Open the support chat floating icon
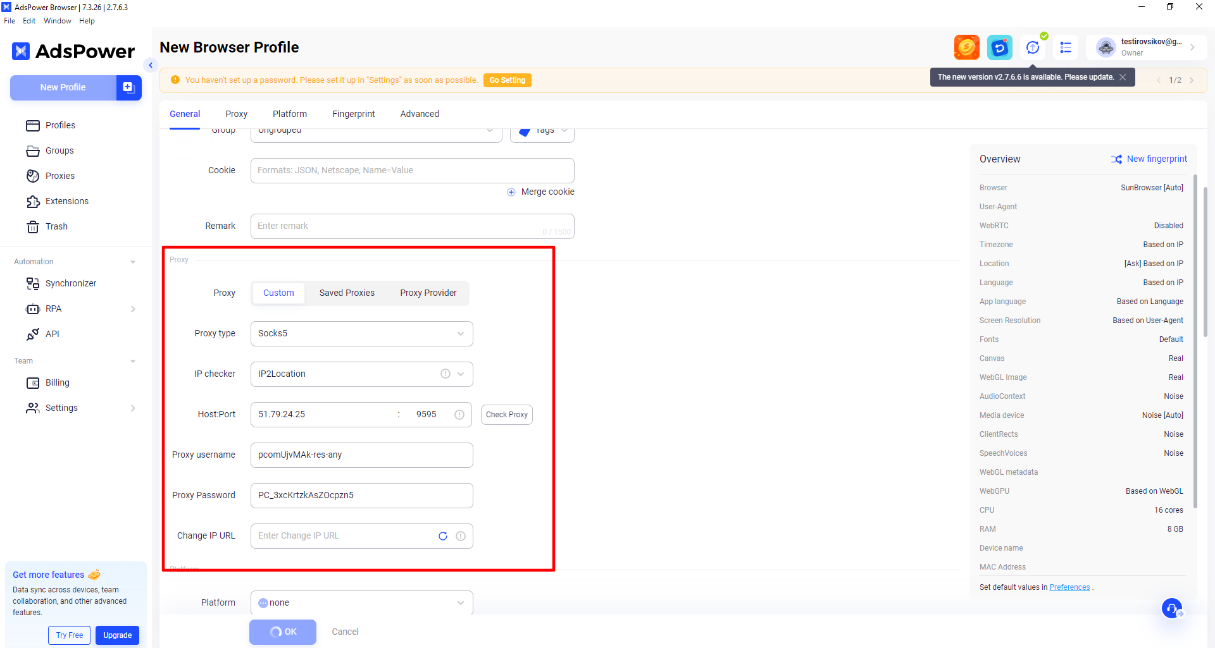The height and width of the screenshot is (648, 1215). click(1172, 608)
